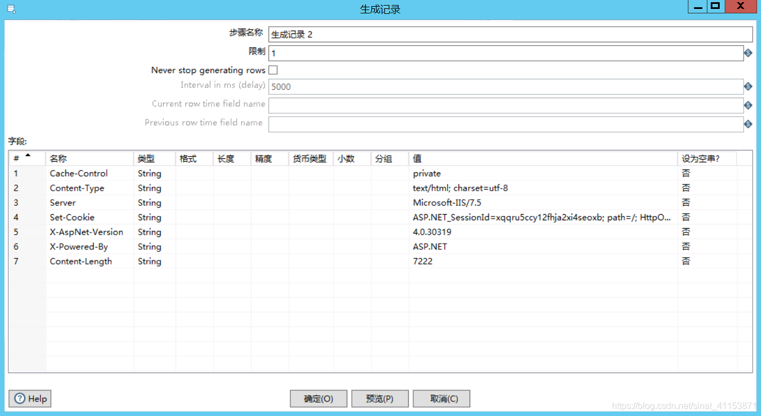
Task: Click variable icon beside Interval in ms field
Action: click(748, 86)
